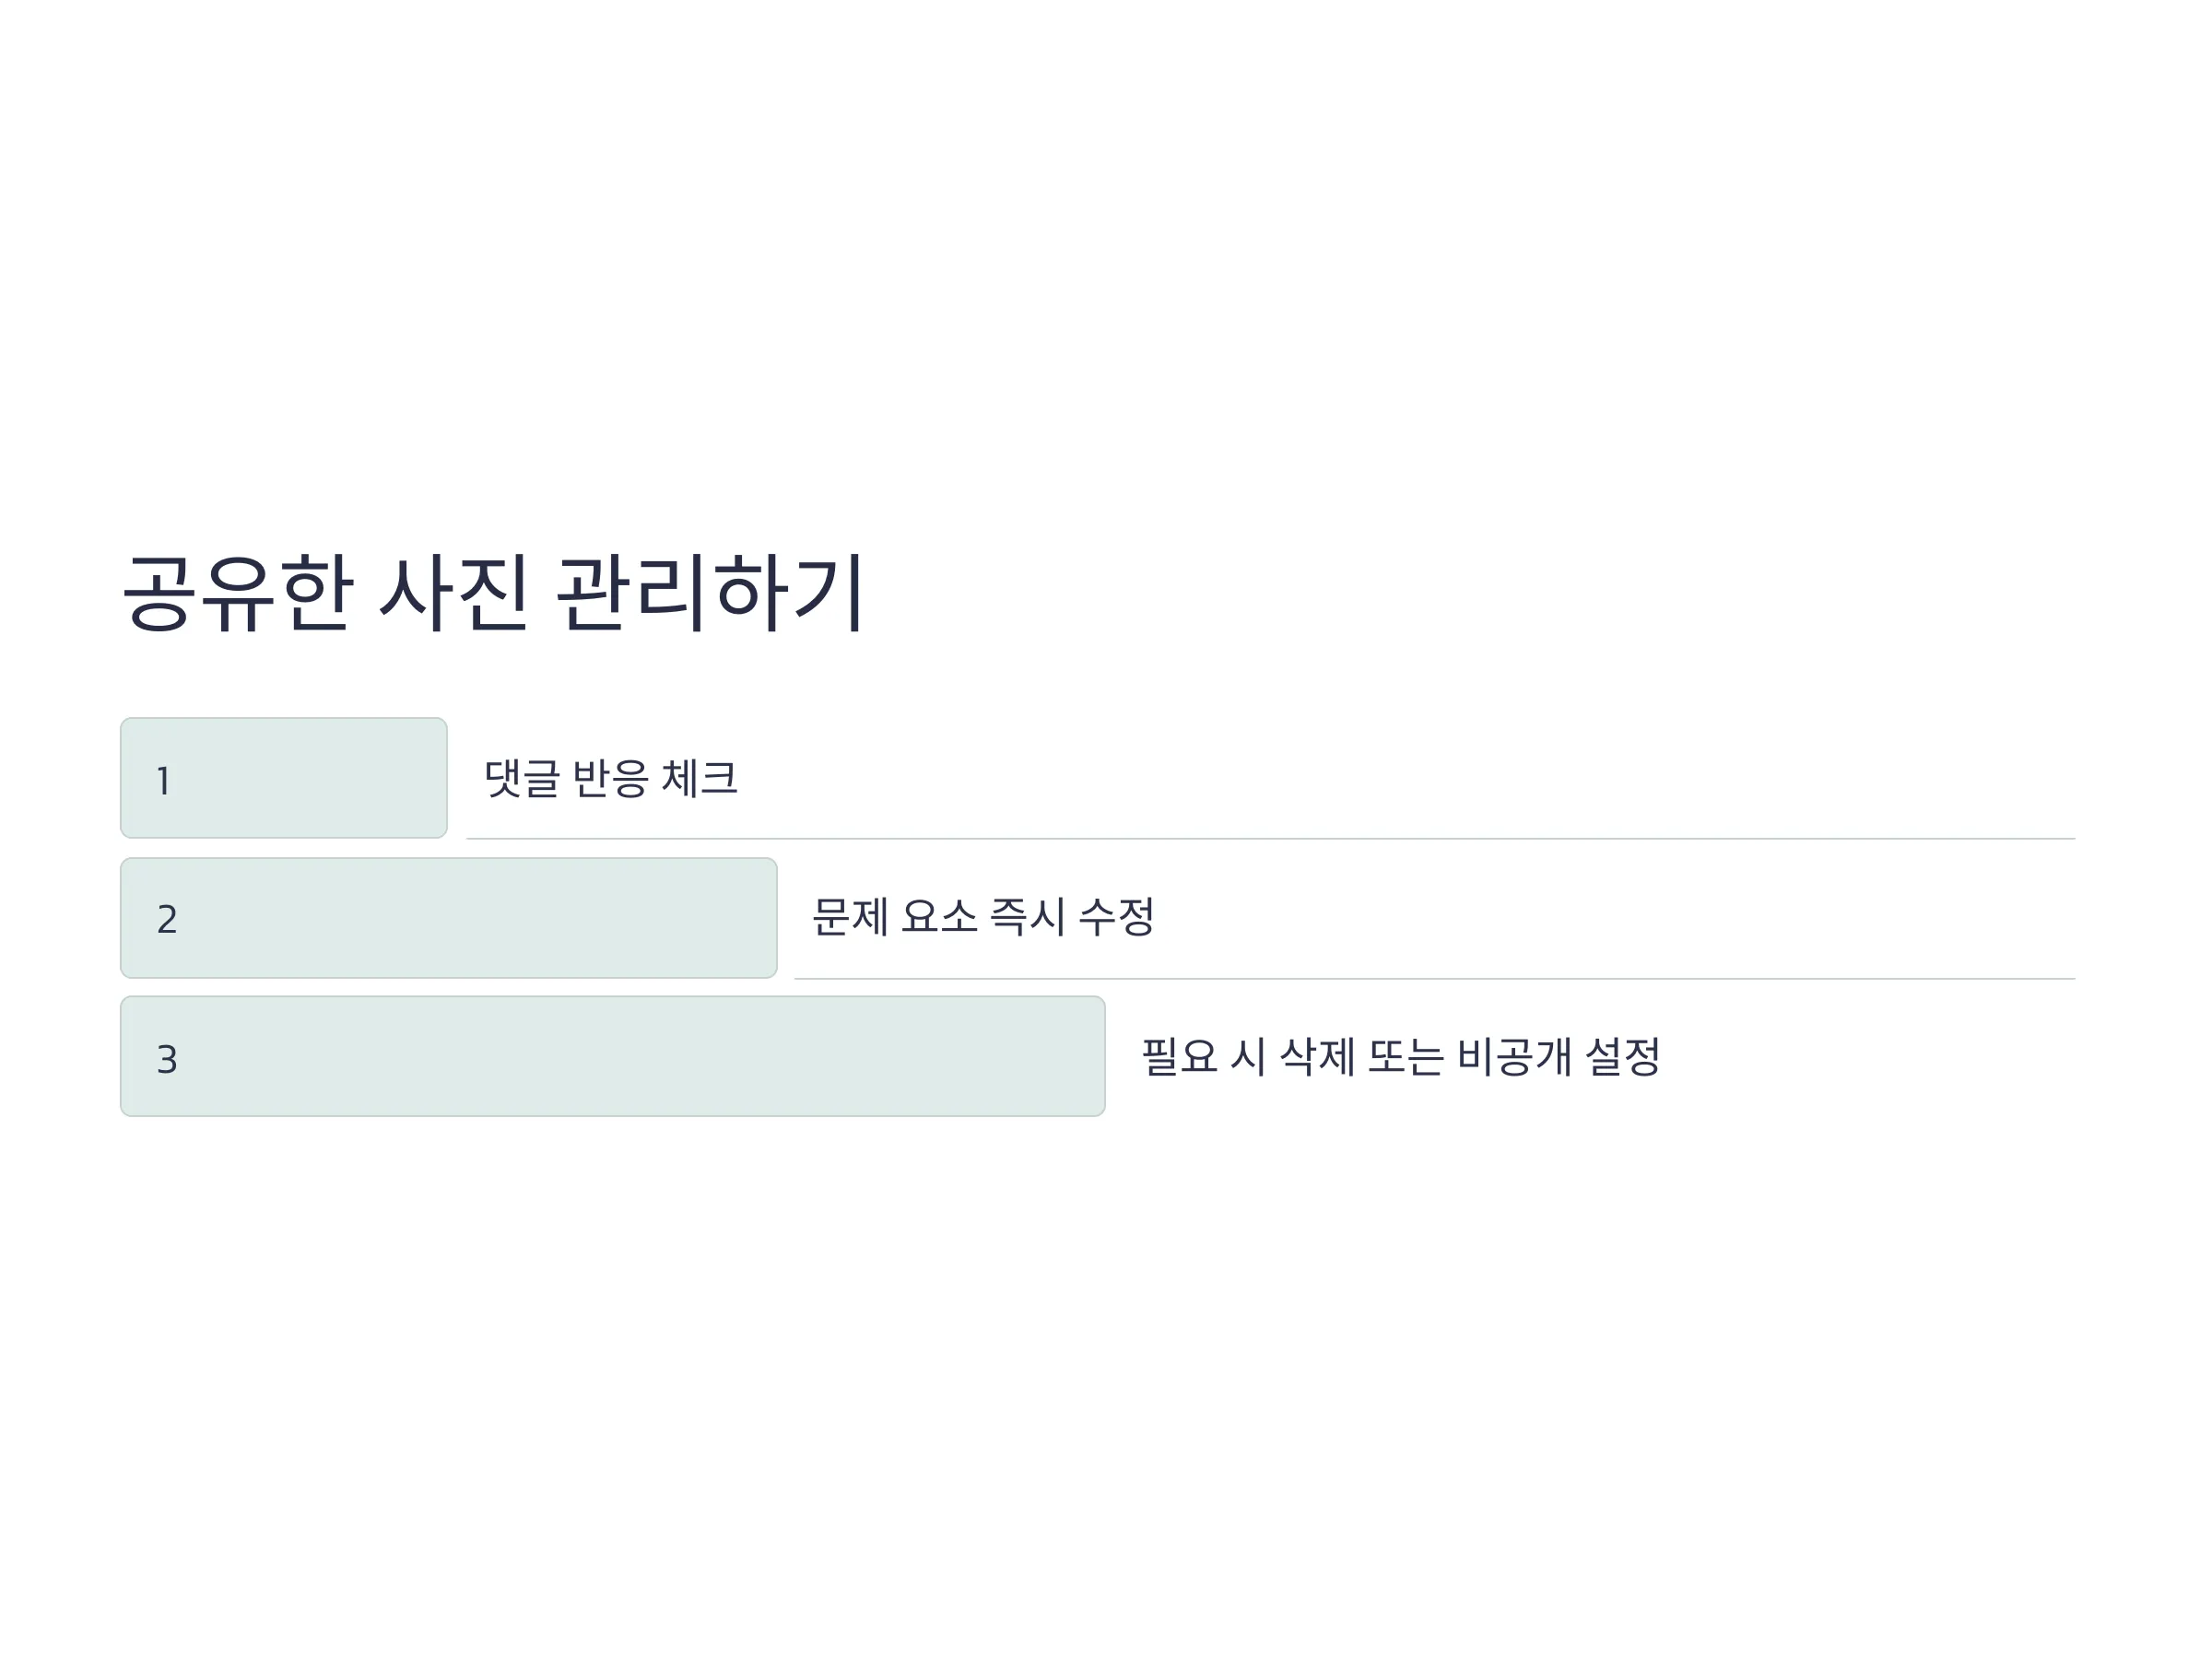Place cursor on the word 즉시
2212x1659 pixels.
[x=1027, y=917]
